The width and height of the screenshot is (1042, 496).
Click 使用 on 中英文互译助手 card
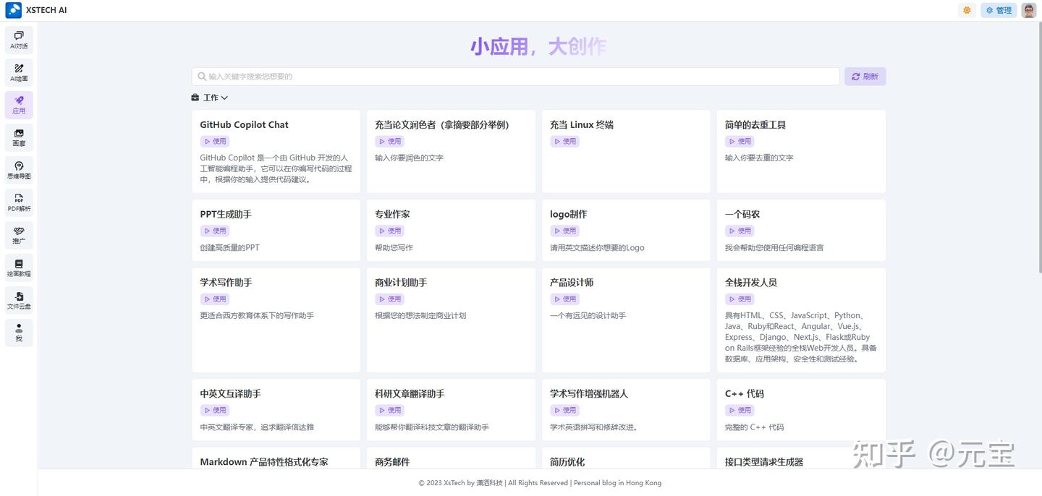click(x=215, y=411)
